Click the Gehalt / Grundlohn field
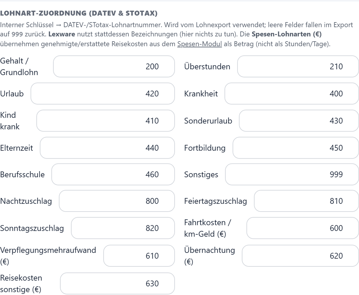The height and width of the screenshot is (295, 359). click(x=114, y=66)
